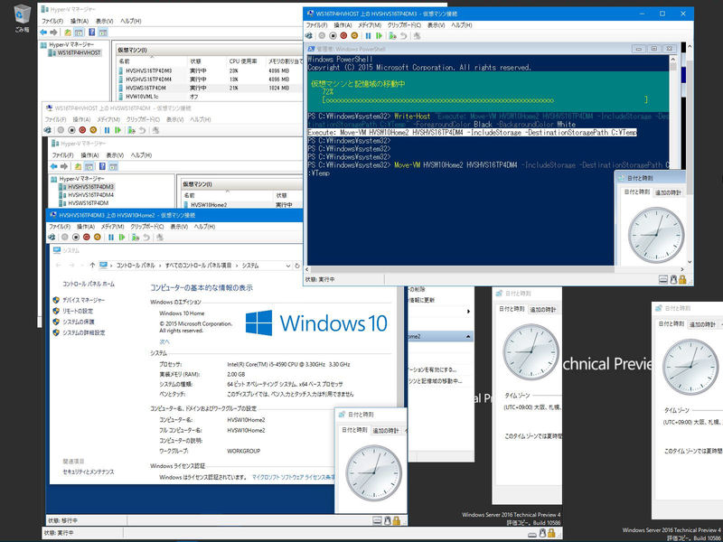This screenshot has height=542, width=723.
Task: Click scroll up arrow of PowerShell window scrollbar
Action: coord(672,60)
